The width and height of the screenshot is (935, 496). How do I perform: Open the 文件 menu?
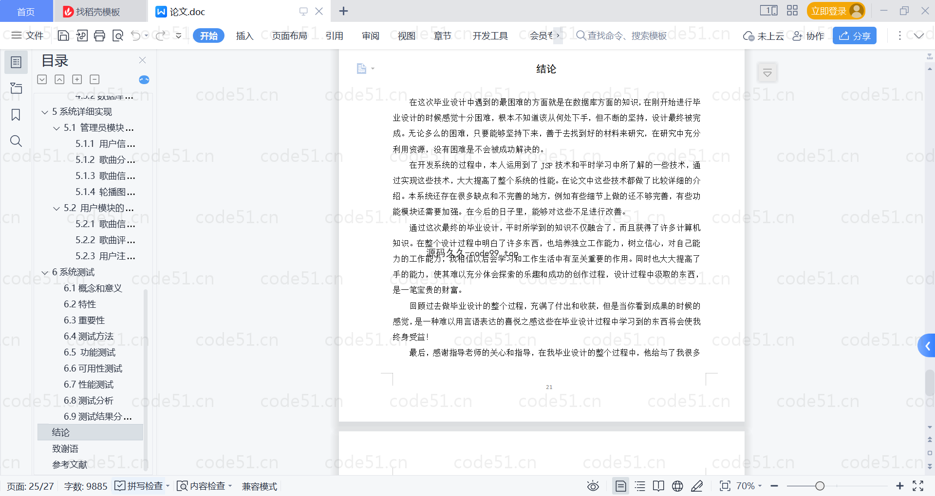click(27, 35)
